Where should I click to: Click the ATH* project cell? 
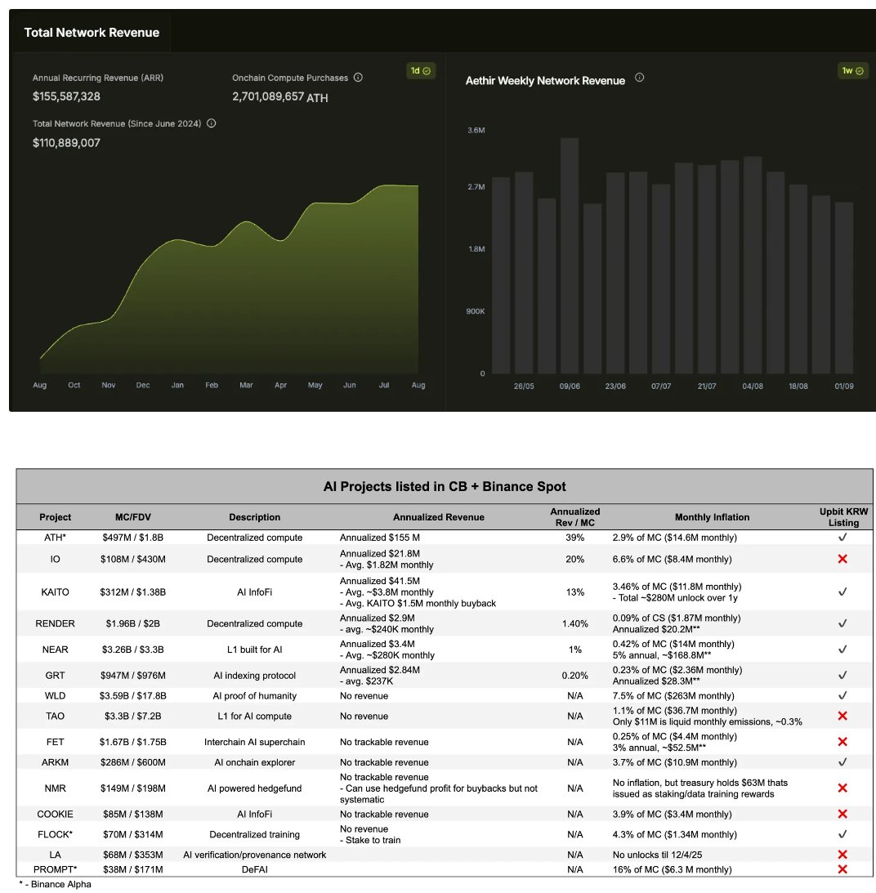tap(56, 538)
